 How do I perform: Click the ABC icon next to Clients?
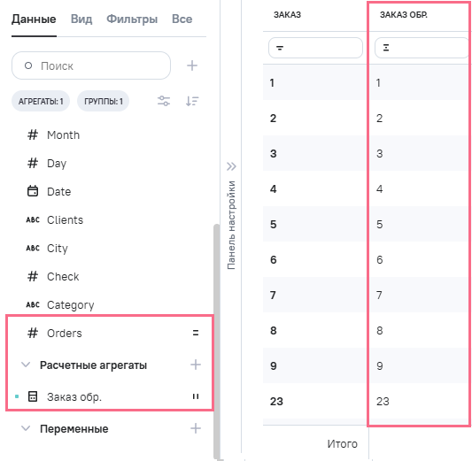pyautogui.click(x=33, y=219)
